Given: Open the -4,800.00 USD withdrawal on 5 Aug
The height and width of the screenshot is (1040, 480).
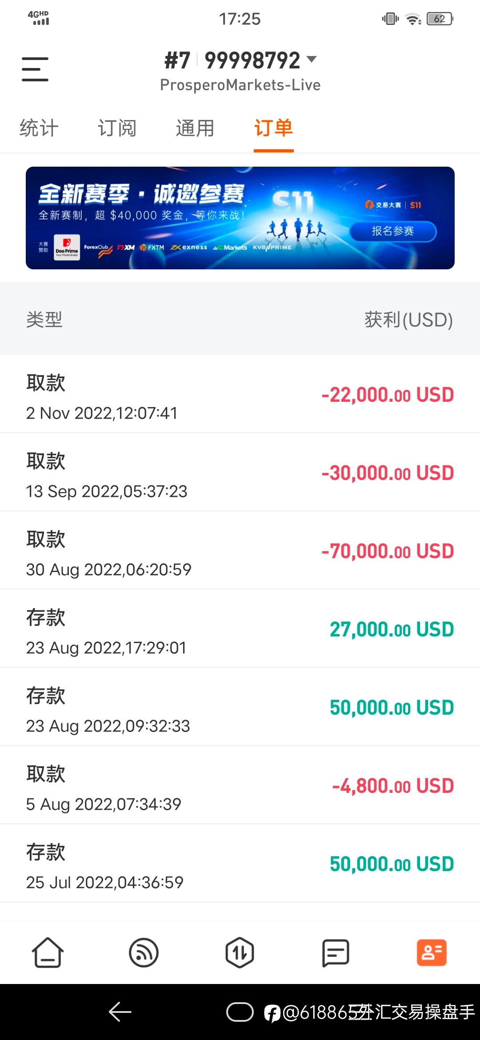Looking at the screenshot, I should (240, 785).
